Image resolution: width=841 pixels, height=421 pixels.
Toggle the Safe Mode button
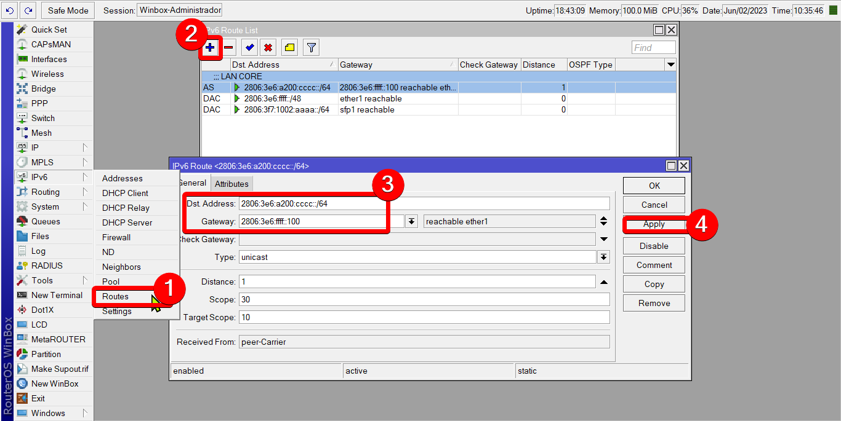pyautogui.click(x=68, y=10)
